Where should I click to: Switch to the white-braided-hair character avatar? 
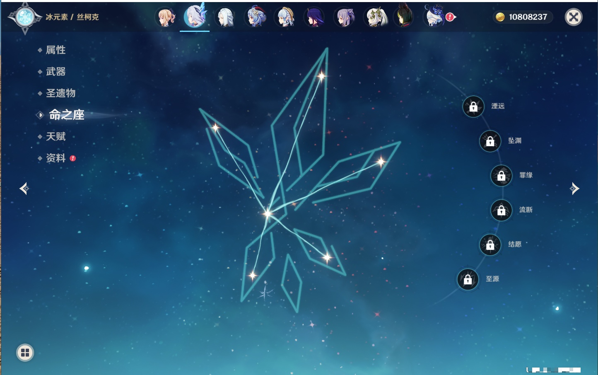pyautogui.click(x=225, y=17)
